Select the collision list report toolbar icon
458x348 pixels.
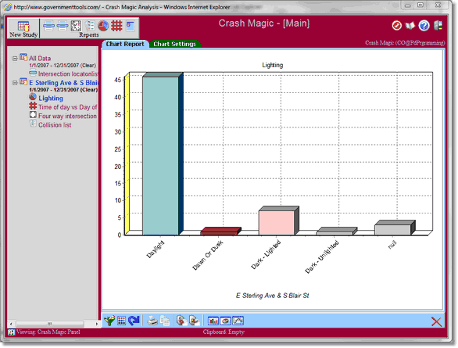pyautogui.click(x=90, y=26)
